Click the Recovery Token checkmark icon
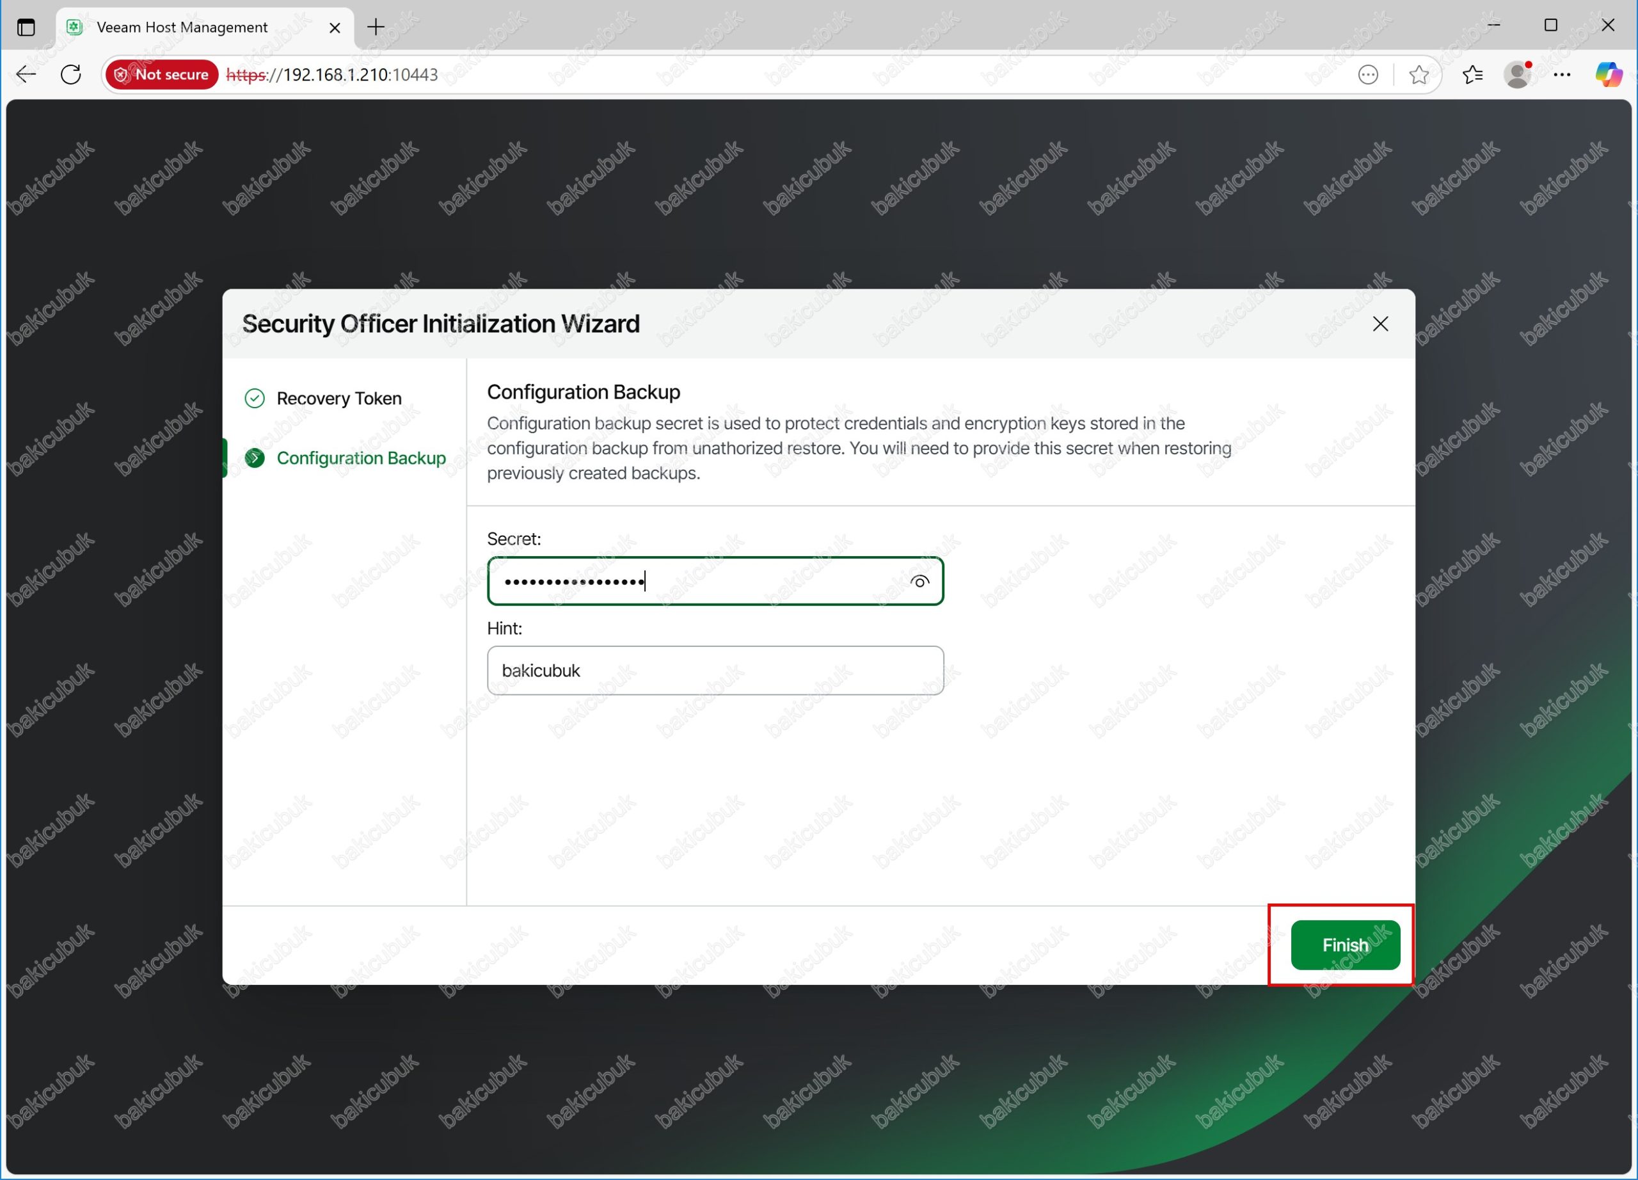1638x1180 pixels. 254,398
